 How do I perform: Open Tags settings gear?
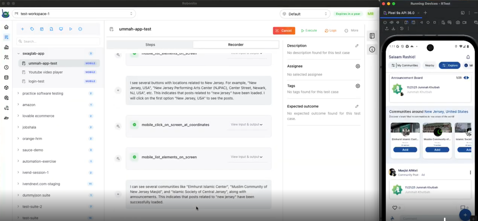point(358,86)
